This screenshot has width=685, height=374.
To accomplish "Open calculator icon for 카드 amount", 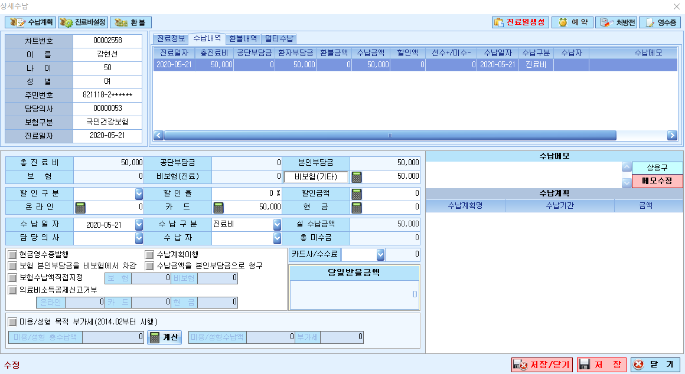I will point(218,208).
